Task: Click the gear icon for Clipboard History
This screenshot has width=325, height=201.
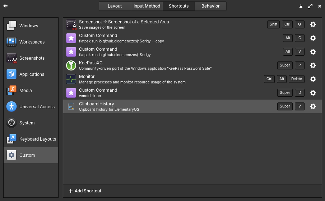Action: click(x=313, y=106)
